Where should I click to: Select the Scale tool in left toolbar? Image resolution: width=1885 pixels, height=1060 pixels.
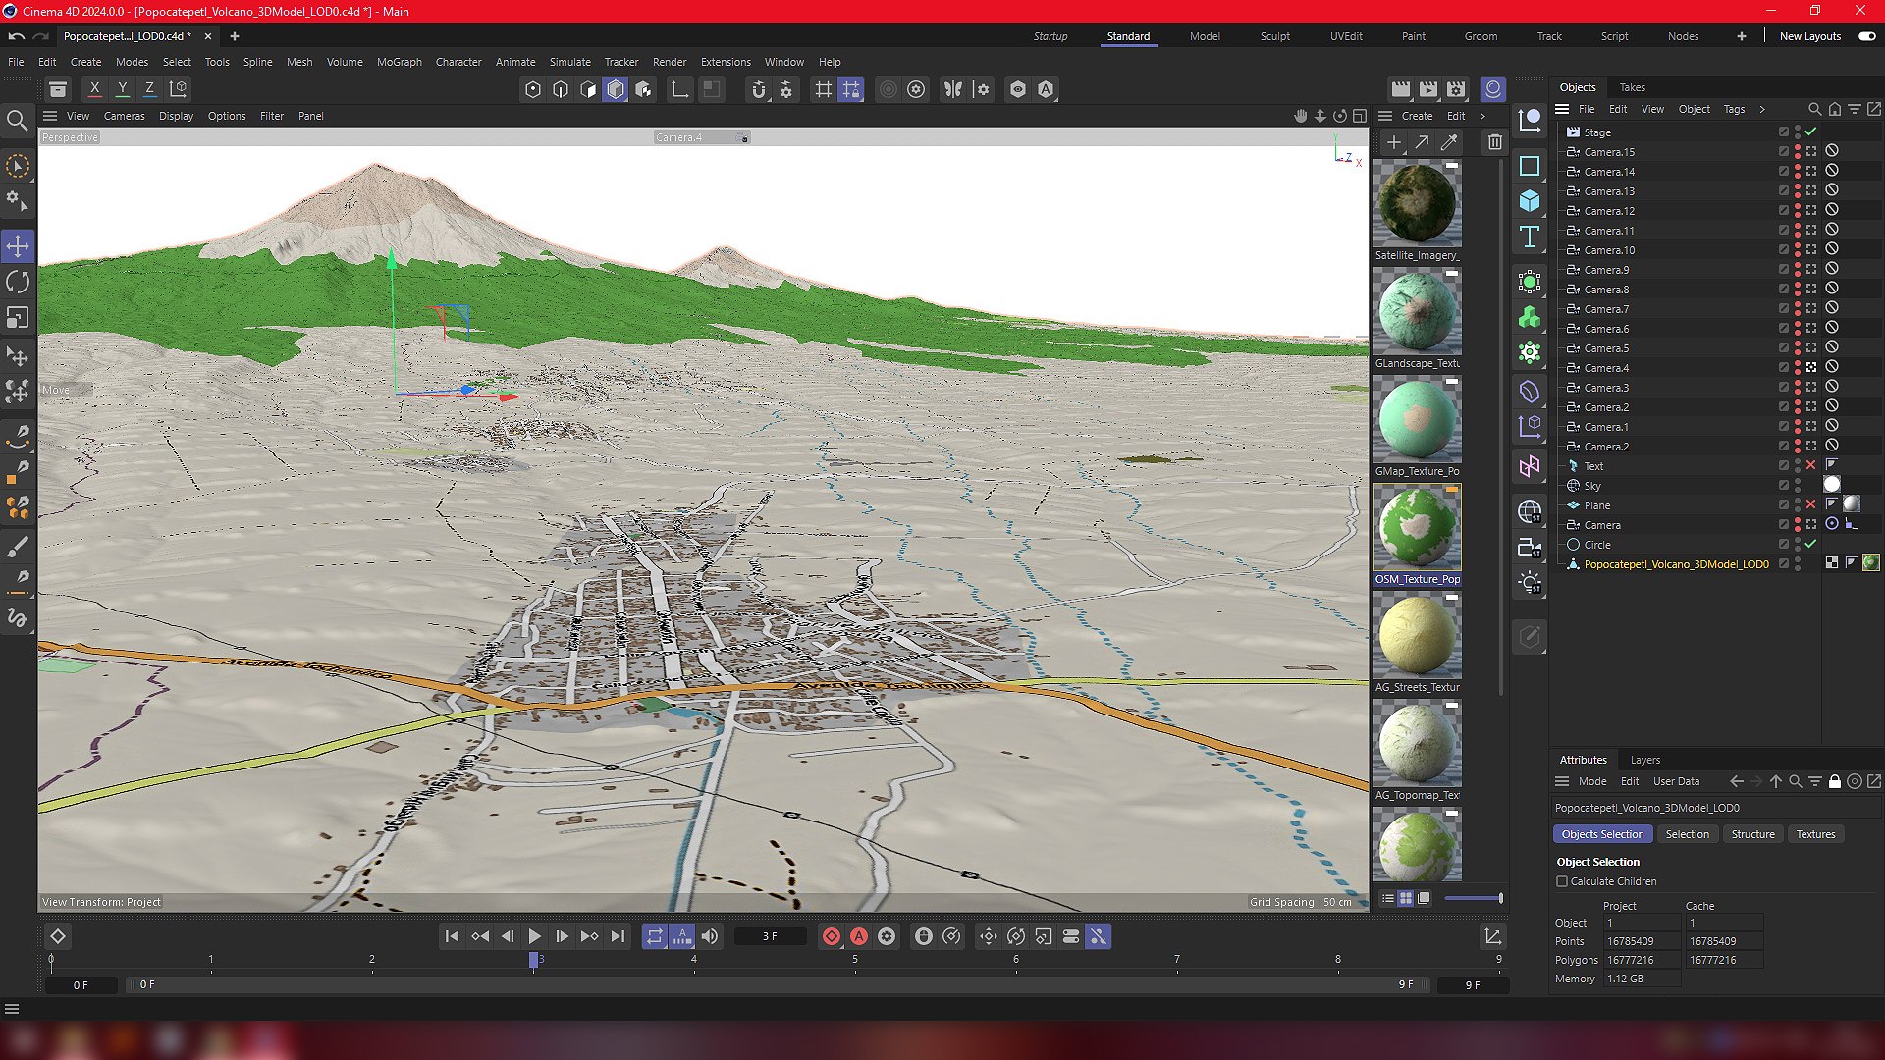pos(18,317)
